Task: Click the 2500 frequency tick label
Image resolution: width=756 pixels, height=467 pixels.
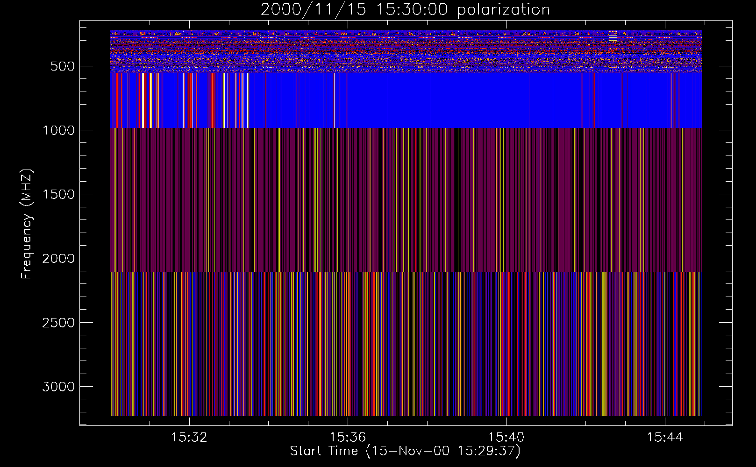Action: tap(58, 323)
